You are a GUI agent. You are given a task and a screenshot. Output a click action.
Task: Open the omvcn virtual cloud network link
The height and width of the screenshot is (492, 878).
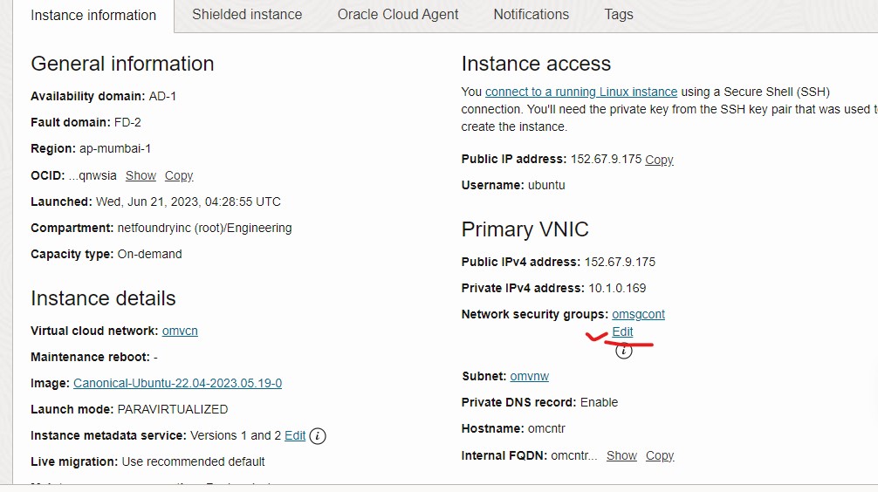180,331
